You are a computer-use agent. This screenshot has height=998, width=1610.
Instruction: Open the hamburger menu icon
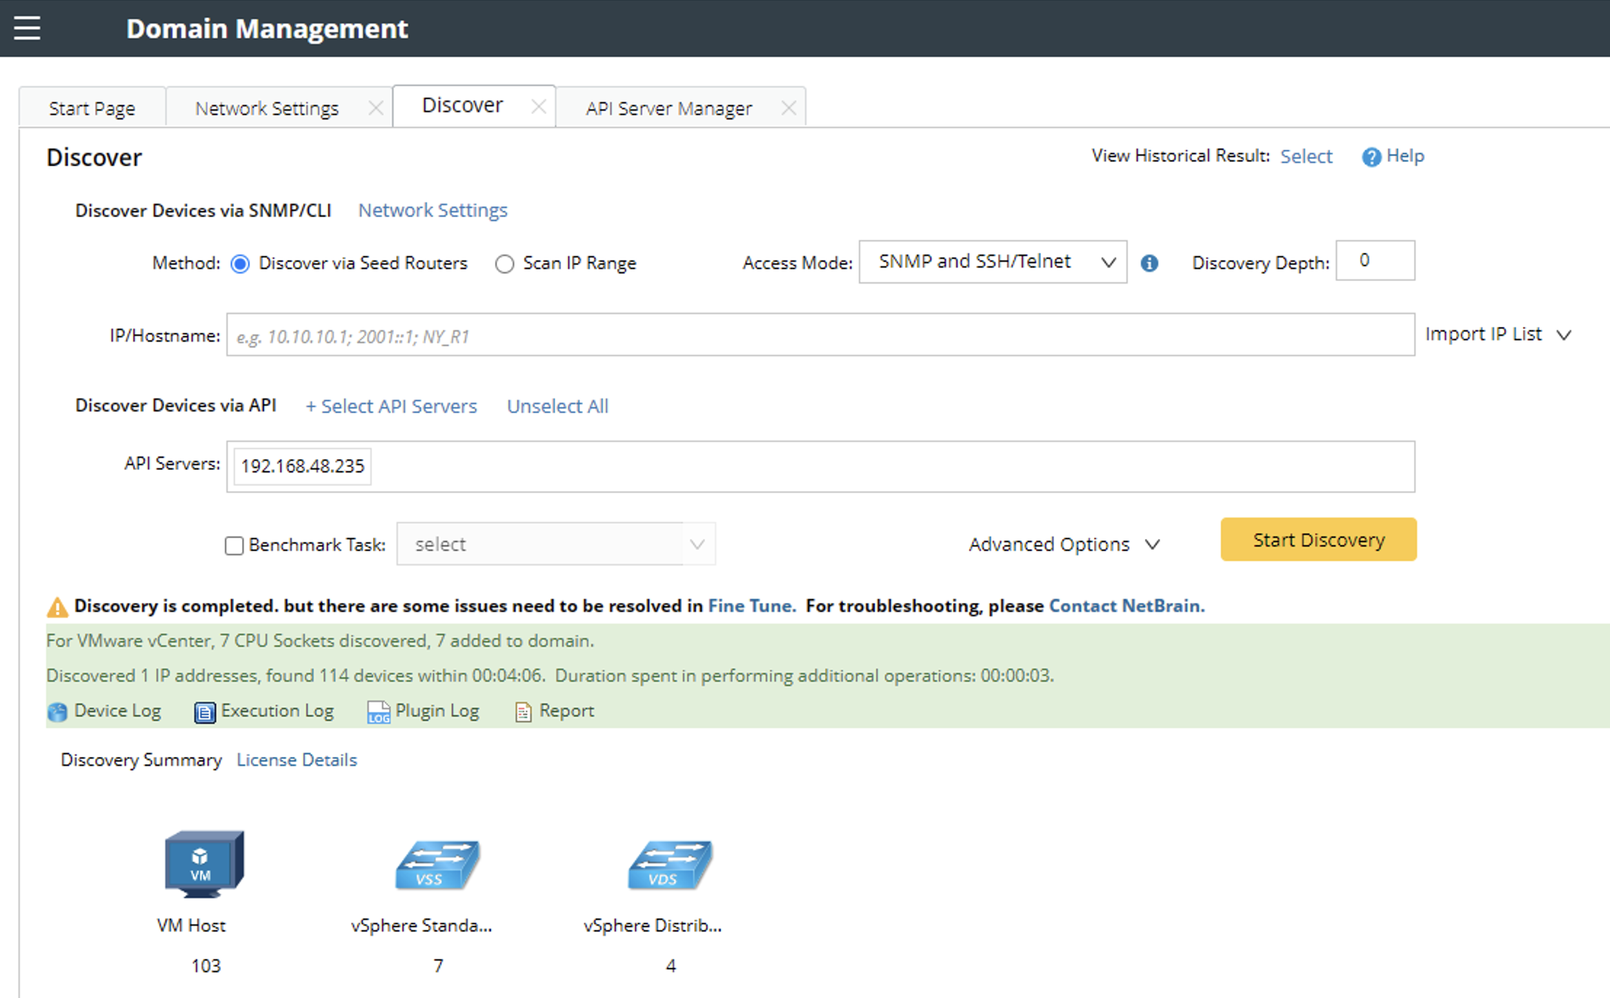[x=27, y=28]
